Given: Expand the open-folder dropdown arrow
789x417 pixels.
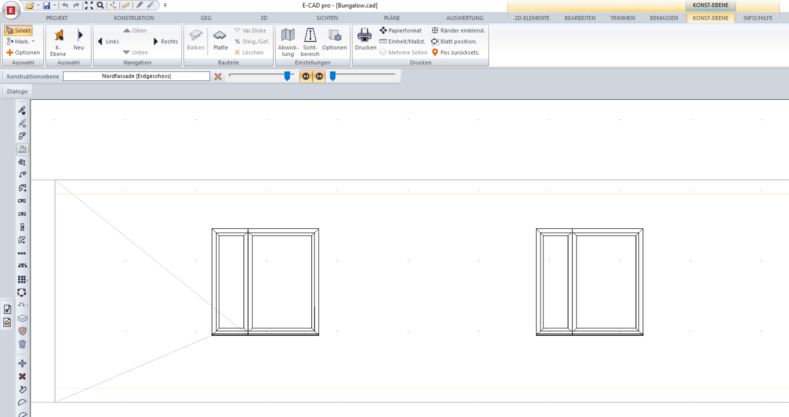Looking at the screenshot, I should click(x=38, y=5).
